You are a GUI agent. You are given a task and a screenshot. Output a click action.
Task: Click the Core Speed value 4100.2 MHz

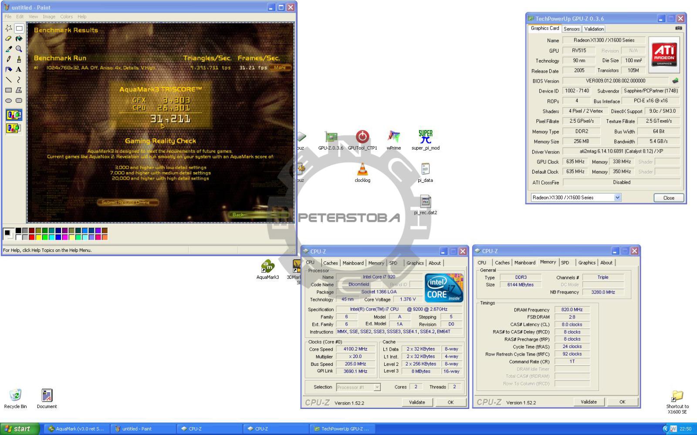pos(355,349)
